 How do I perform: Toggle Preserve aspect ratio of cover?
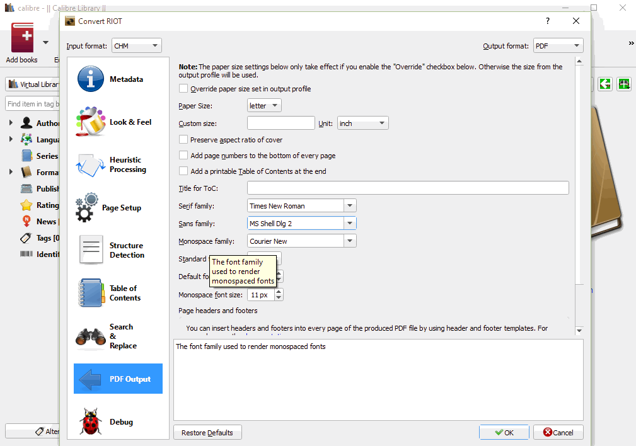coord(184,139)
